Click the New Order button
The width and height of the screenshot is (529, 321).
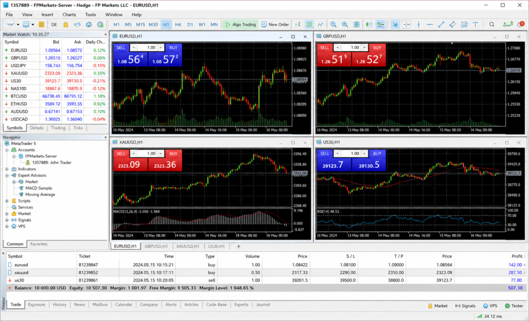275,25
